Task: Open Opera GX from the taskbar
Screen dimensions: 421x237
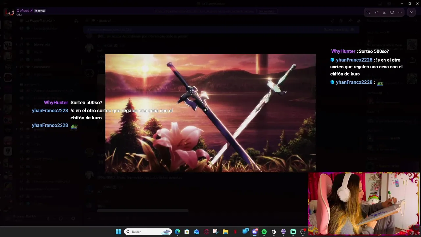Action: pyautogui.click(x=206, y=232)
